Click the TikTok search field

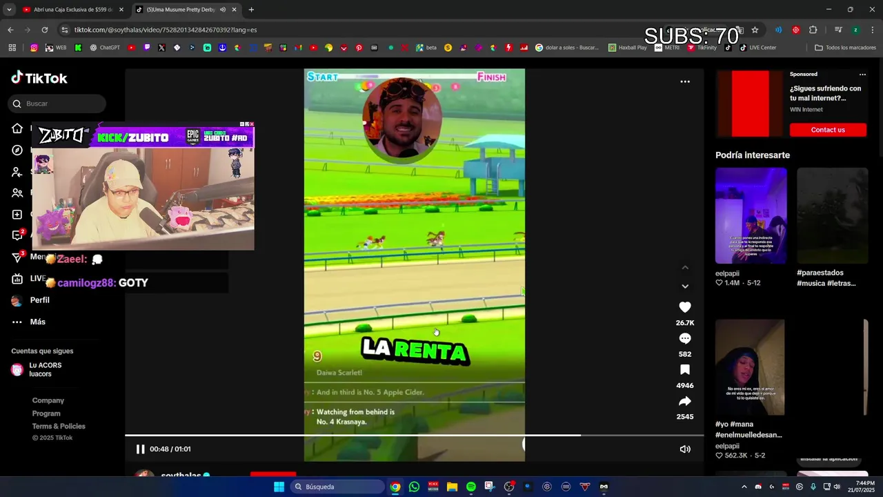58,104
